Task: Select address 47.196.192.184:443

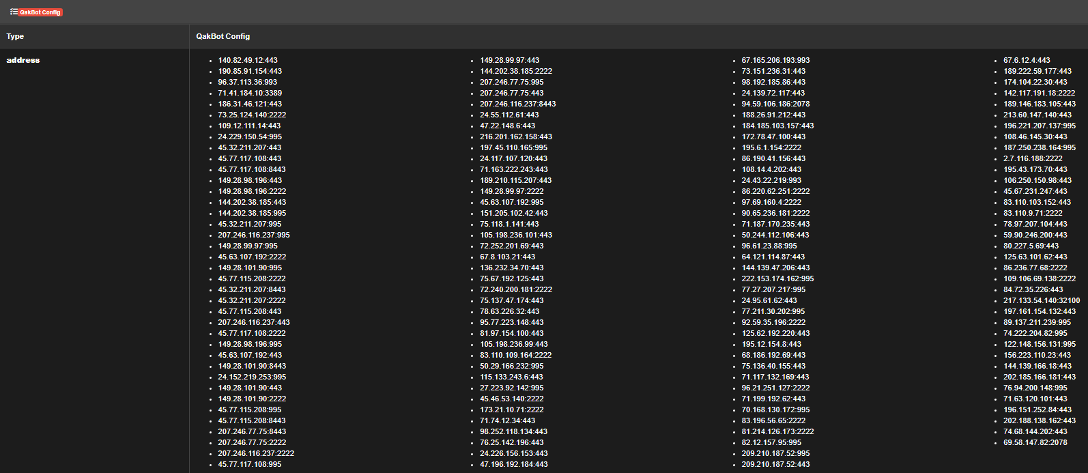Action: tap(514, 464)
